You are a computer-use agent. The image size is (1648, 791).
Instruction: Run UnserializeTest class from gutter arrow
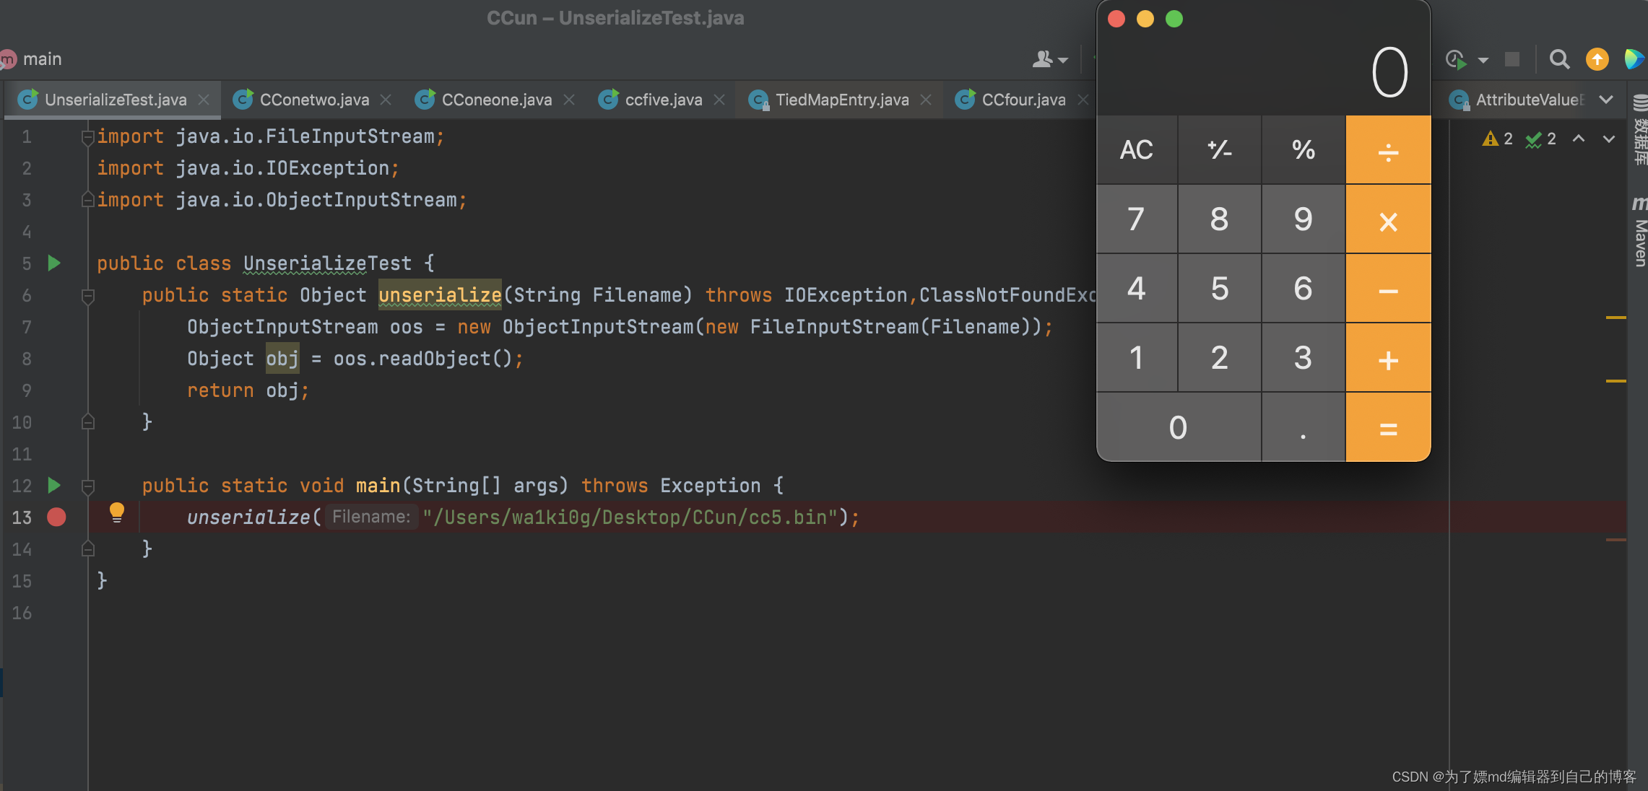click(54, 263)
